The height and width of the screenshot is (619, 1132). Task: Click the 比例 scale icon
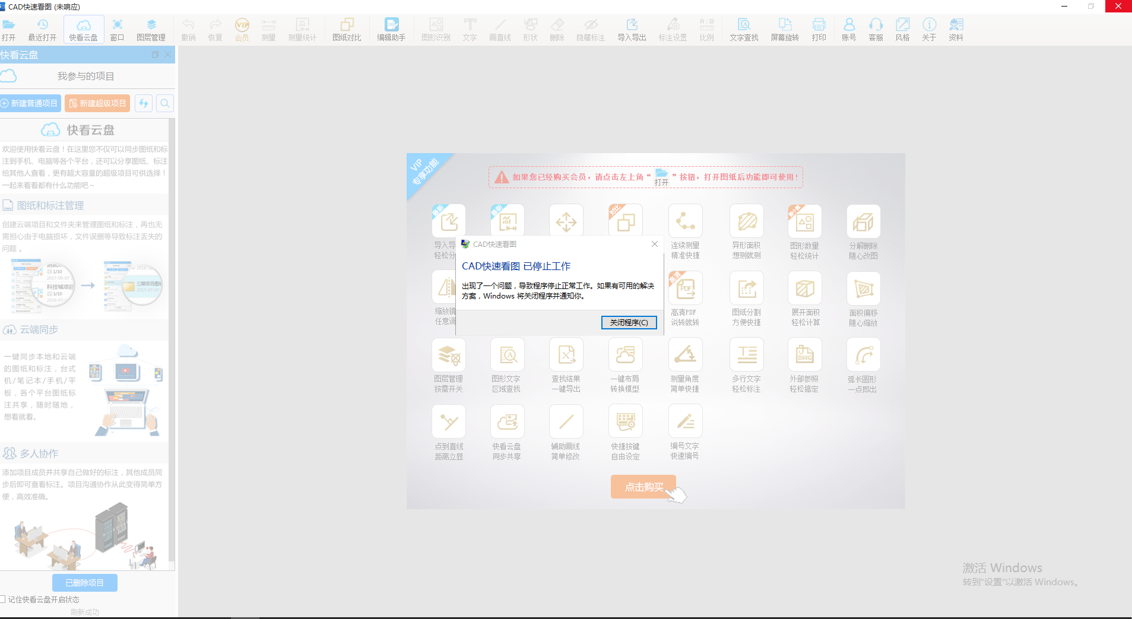coord(706,29)
